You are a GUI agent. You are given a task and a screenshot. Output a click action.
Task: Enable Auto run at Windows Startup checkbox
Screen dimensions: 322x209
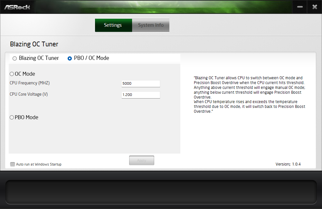pyautogui.click(x=13, y=164)
